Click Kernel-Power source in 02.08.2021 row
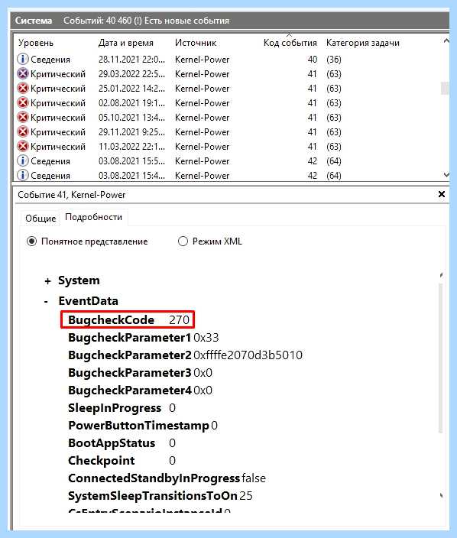The height and width of the screenshot is (538, 457). tap(202, 103)
